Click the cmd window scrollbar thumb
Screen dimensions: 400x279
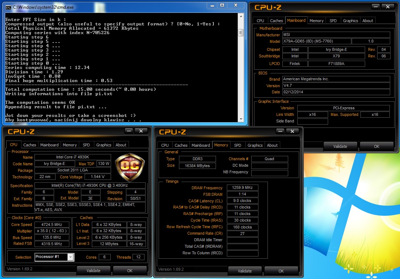(241, 33)
